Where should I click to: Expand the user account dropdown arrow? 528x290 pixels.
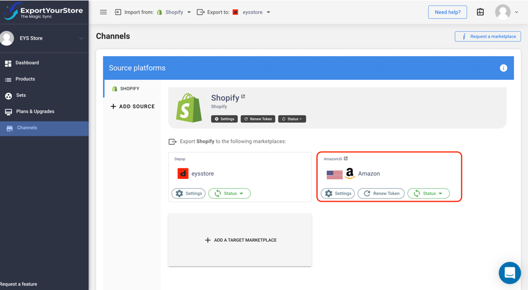click(517, 12)
